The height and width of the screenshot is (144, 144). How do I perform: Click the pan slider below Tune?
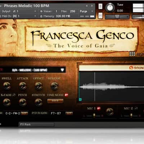(x=117, y=17)
